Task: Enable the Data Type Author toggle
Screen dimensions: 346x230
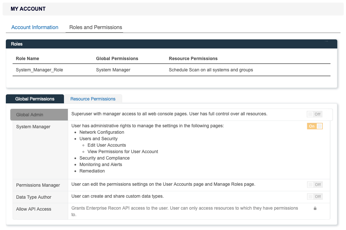Action: (x=314, y=196)
